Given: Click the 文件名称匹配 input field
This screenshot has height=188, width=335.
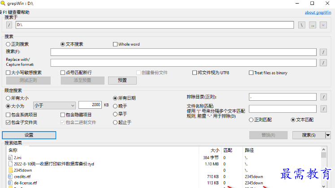Looking at the screenshot, I should 283,109.
